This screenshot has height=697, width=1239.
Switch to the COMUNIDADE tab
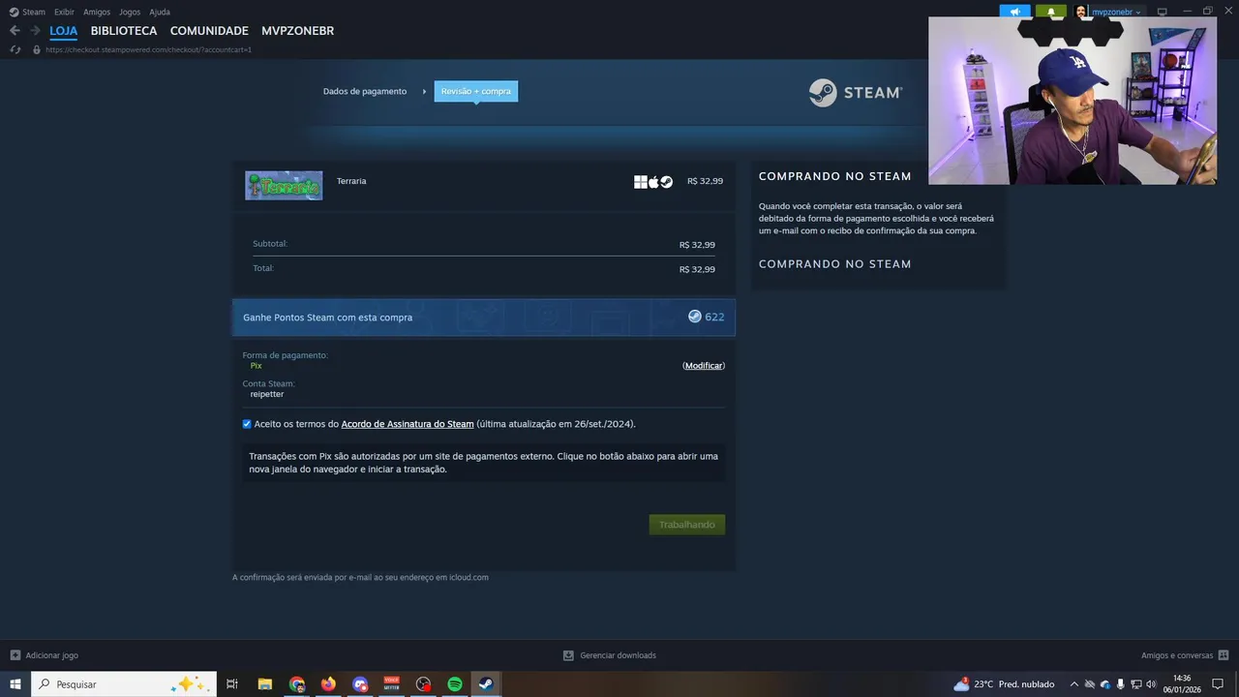pos(209,31)
